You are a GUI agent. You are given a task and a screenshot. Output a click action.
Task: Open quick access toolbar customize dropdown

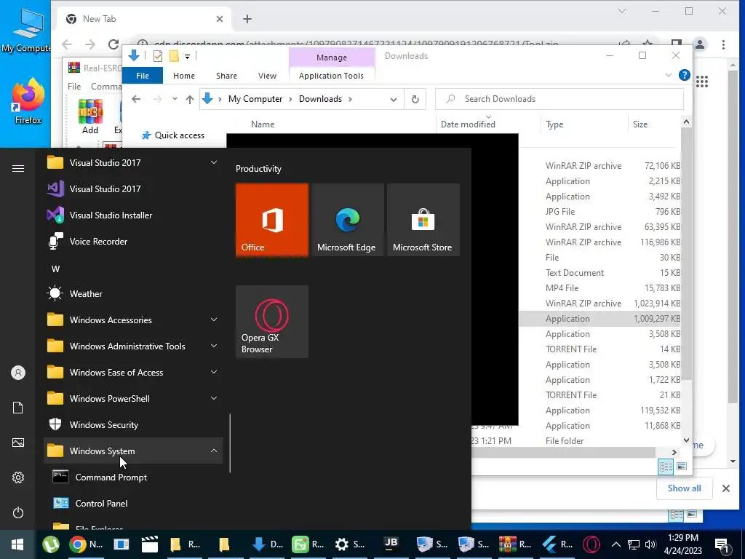coord(187,57)
